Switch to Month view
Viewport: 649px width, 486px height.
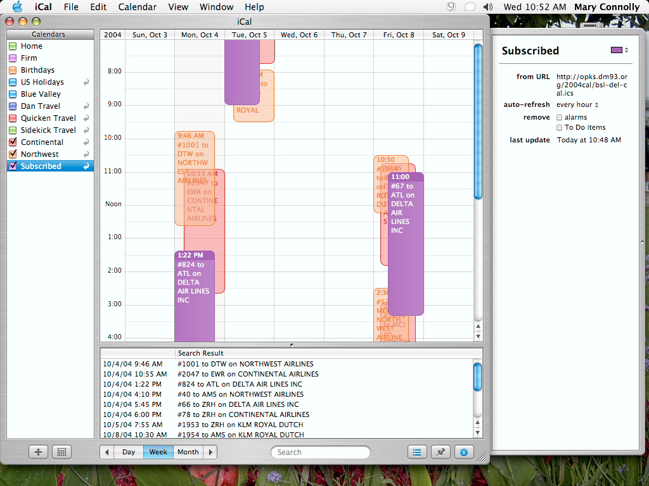(188, 452)
